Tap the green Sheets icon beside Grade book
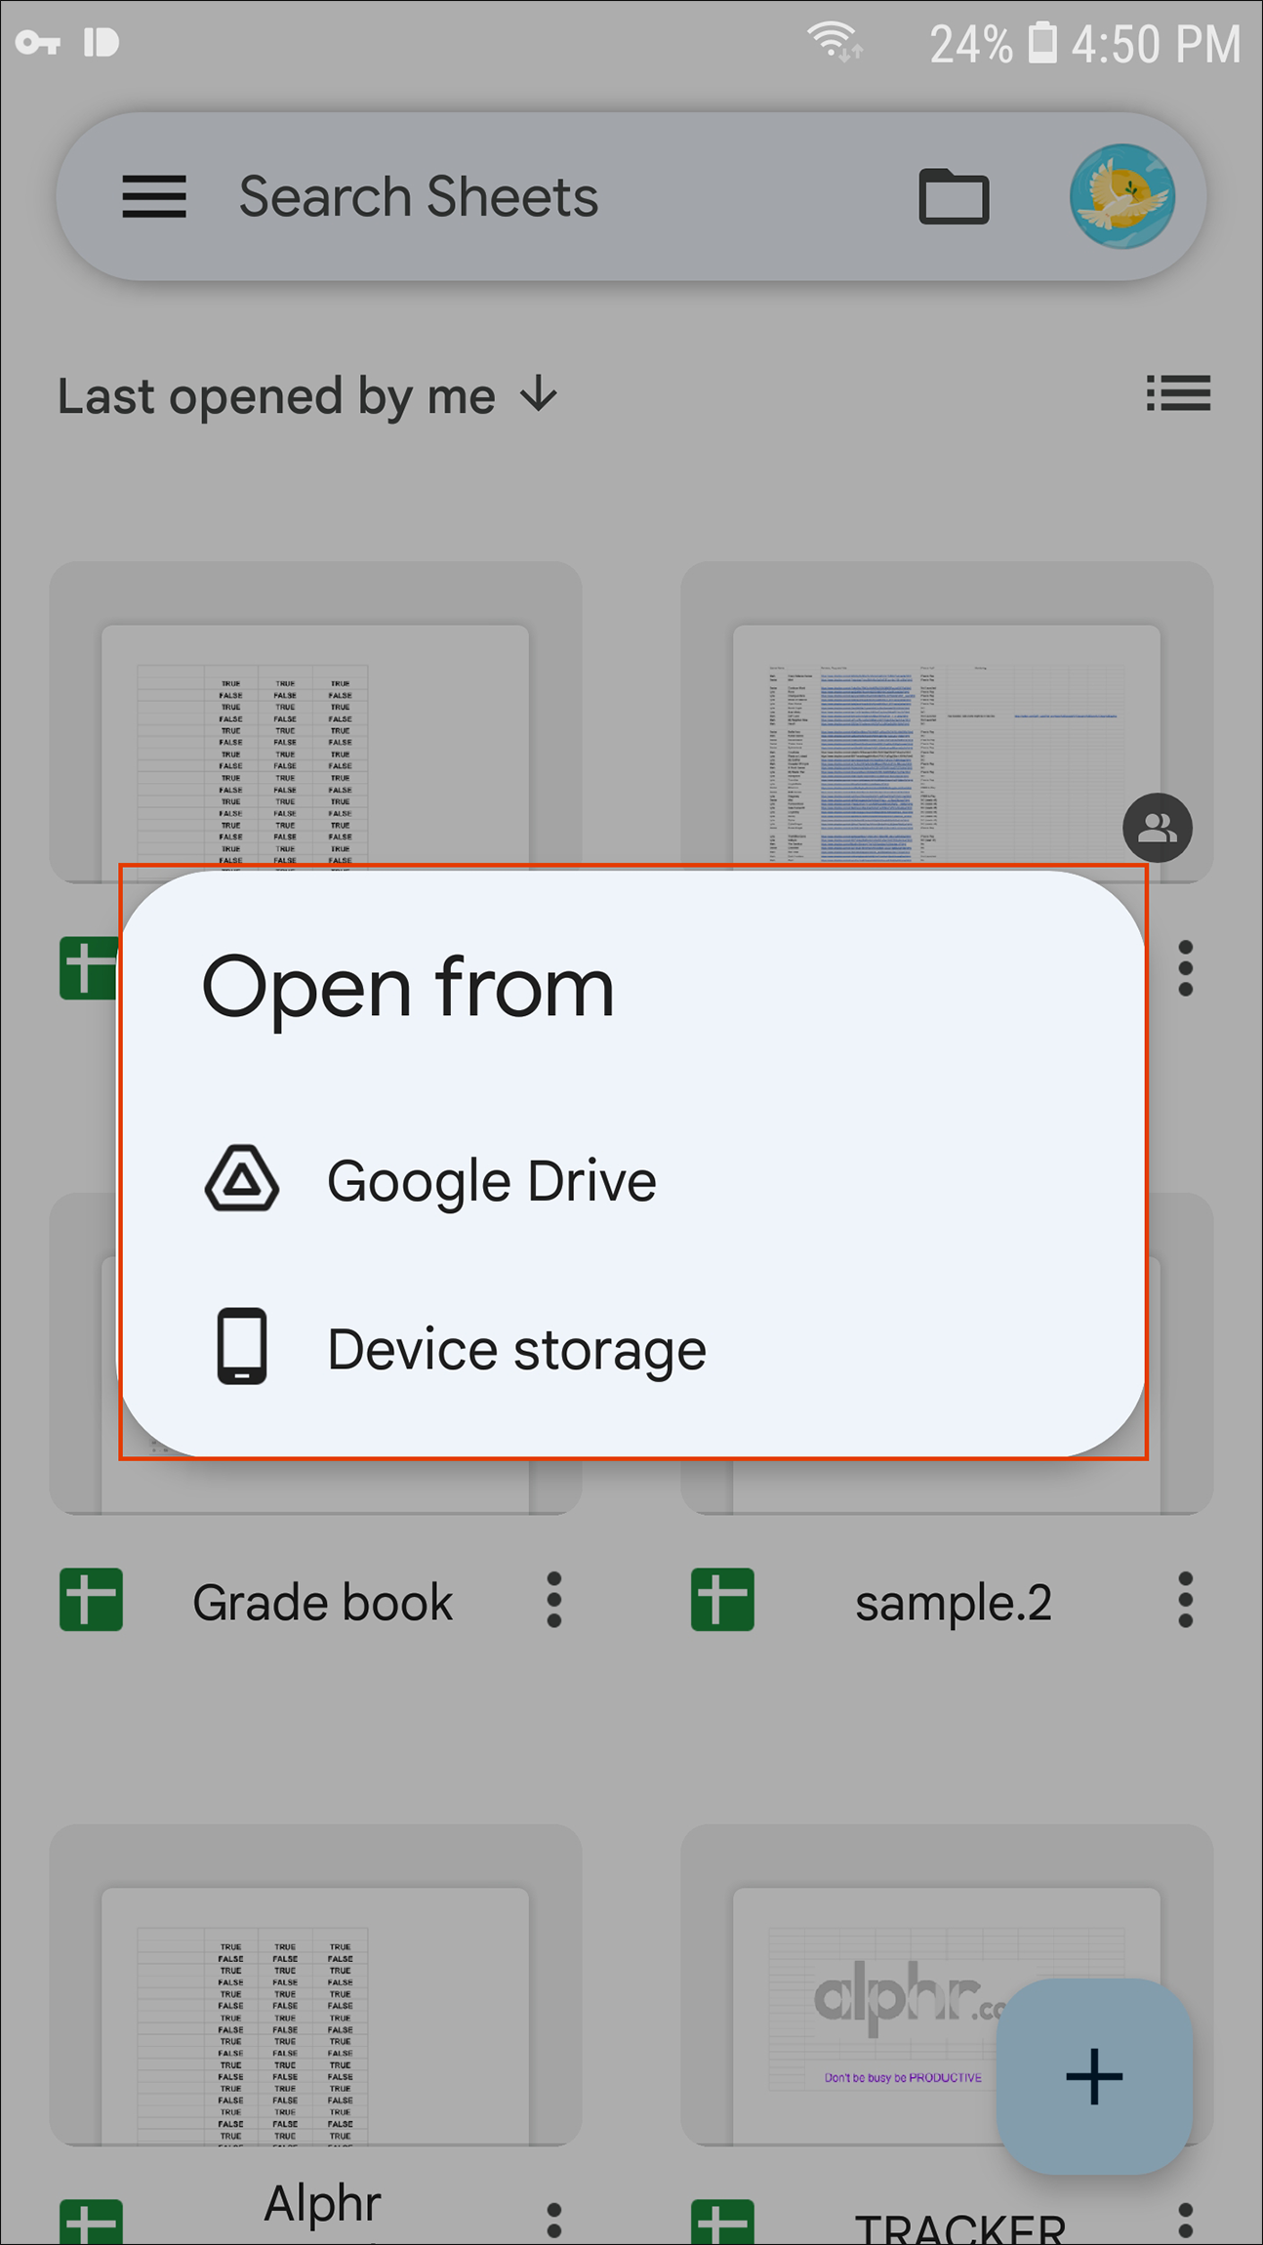The width and height of the screenshot is (1263, 2245). tap(91, 1600)
